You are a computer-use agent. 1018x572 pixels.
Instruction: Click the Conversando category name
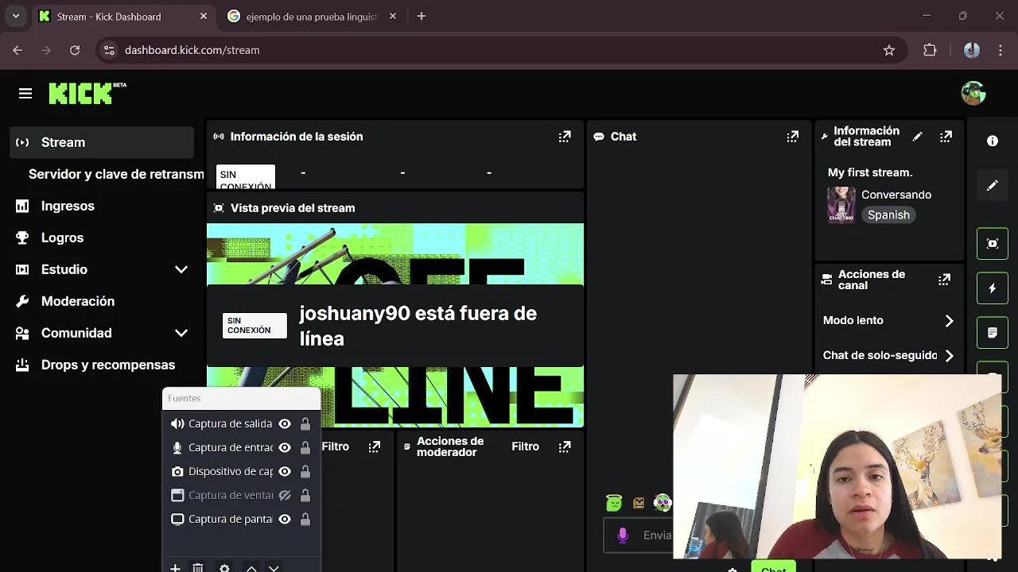pyautogui.click(x=896, y=195)
